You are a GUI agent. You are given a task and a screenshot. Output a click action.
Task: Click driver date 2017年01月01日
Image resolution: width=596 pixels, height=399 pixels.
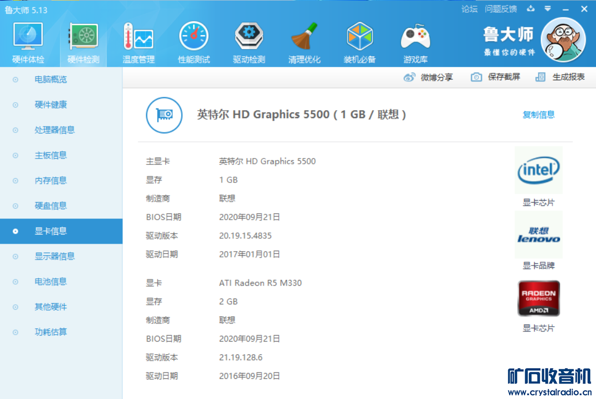(249, 254)
